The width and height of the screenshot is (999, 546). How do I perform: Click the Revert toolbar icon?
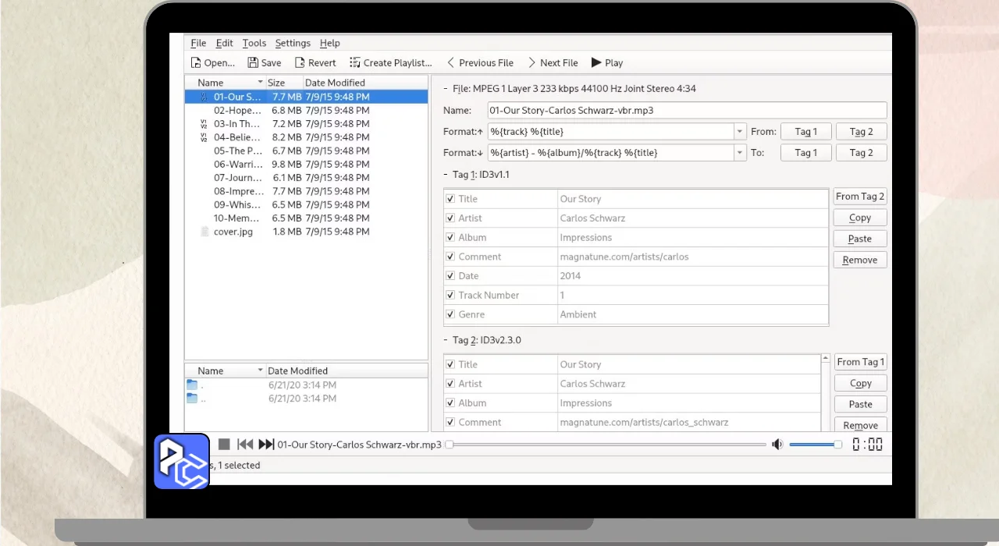click(x=300, y=63)
